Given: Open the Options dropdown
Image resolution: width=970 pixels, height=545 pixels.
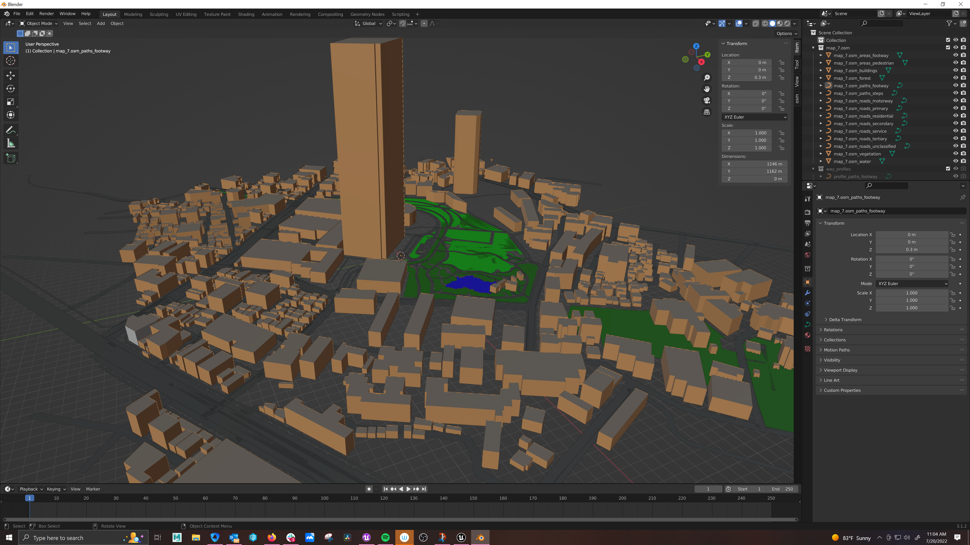Looking at the screenshot, I should point(786,34).
